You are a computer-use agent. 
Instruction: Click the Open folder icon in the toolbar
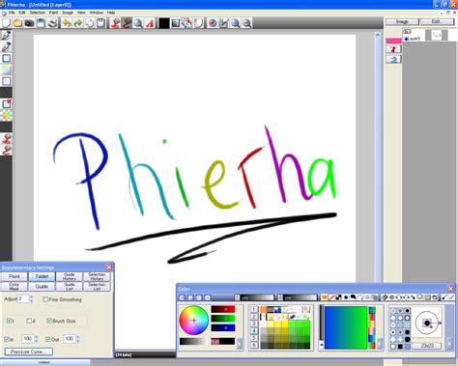pos(17,23)
